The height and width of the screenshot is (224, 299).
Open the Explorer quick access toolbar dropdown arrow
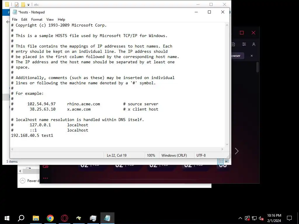tap(28, 5)
